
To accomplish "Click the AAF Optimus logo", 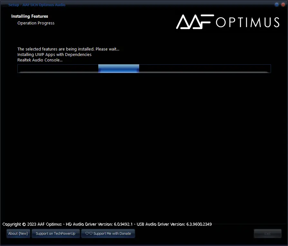I will point(227,22).
